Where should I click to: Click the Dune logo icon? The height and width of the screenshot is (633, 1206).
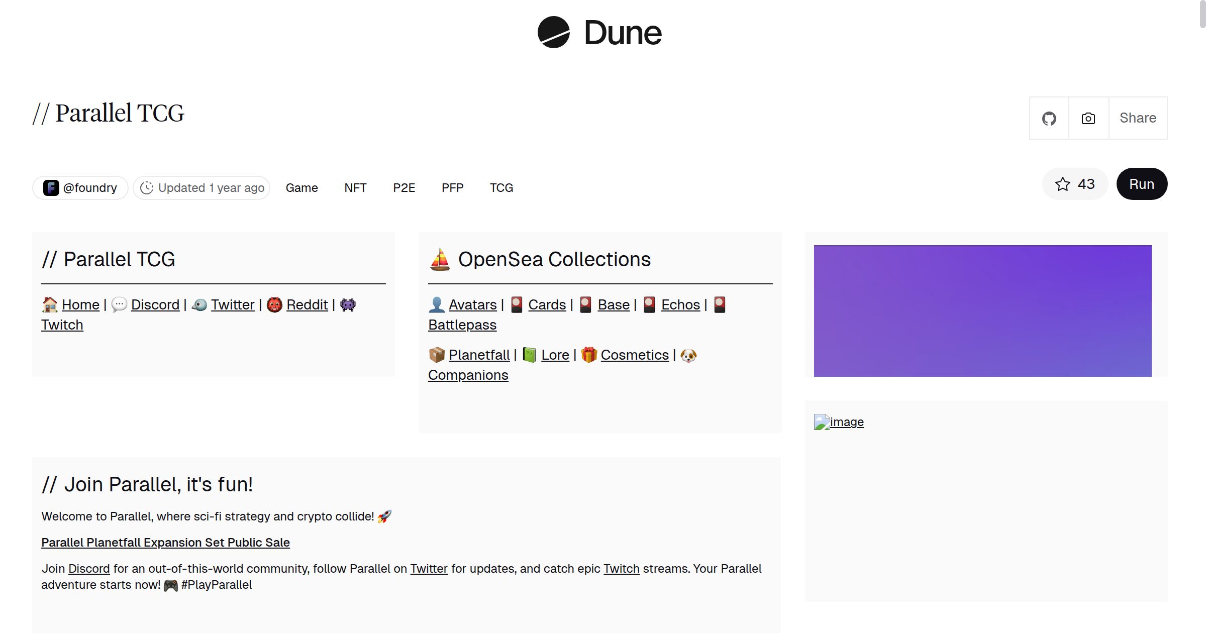553,32
